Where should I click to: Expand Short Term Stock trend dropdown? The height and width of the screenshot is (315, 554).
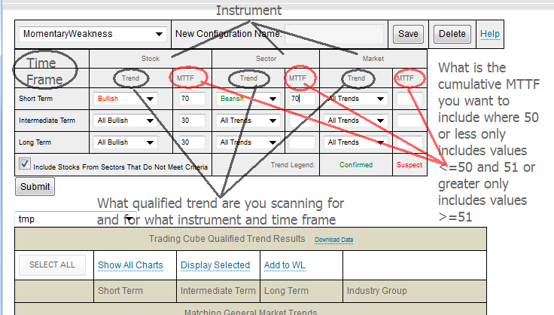pyautogui.click(x=126, y=98)
